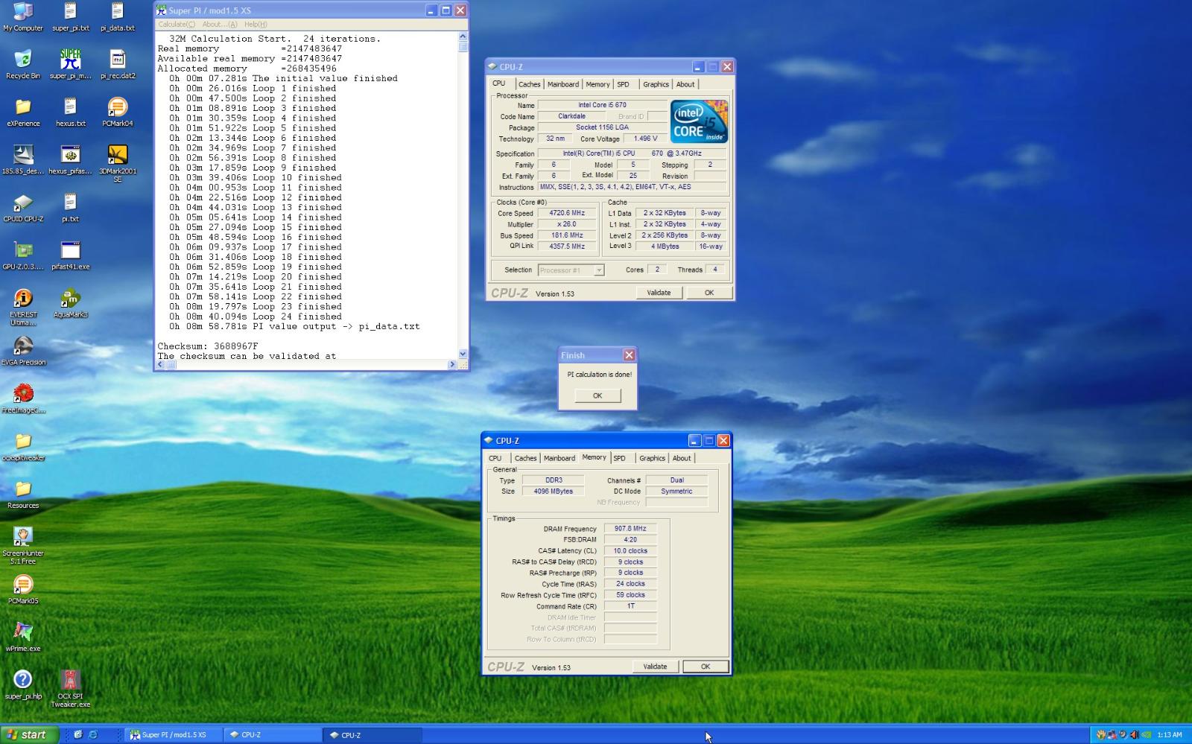Switch to Caches tab in top CPU-Z
The image size is (1192, 744).
coord(529,84)
